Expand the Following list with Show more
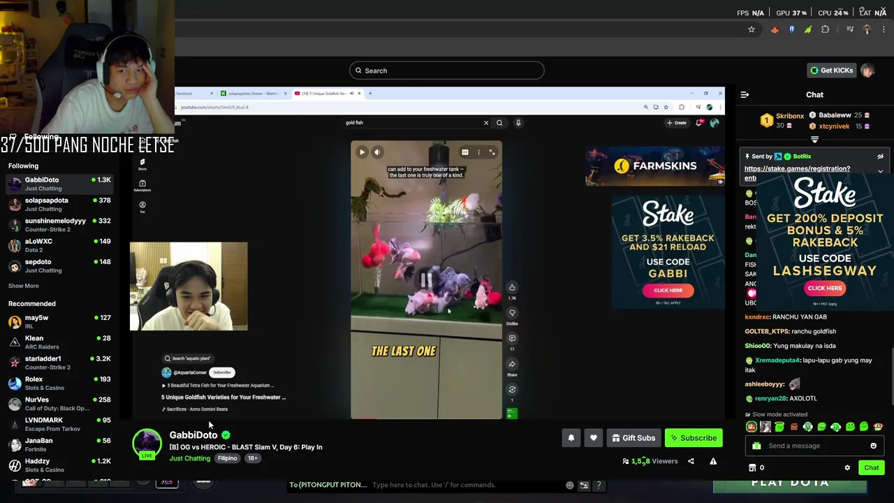The width and height of the screenshot is (894, 503). tap(23, 286)
